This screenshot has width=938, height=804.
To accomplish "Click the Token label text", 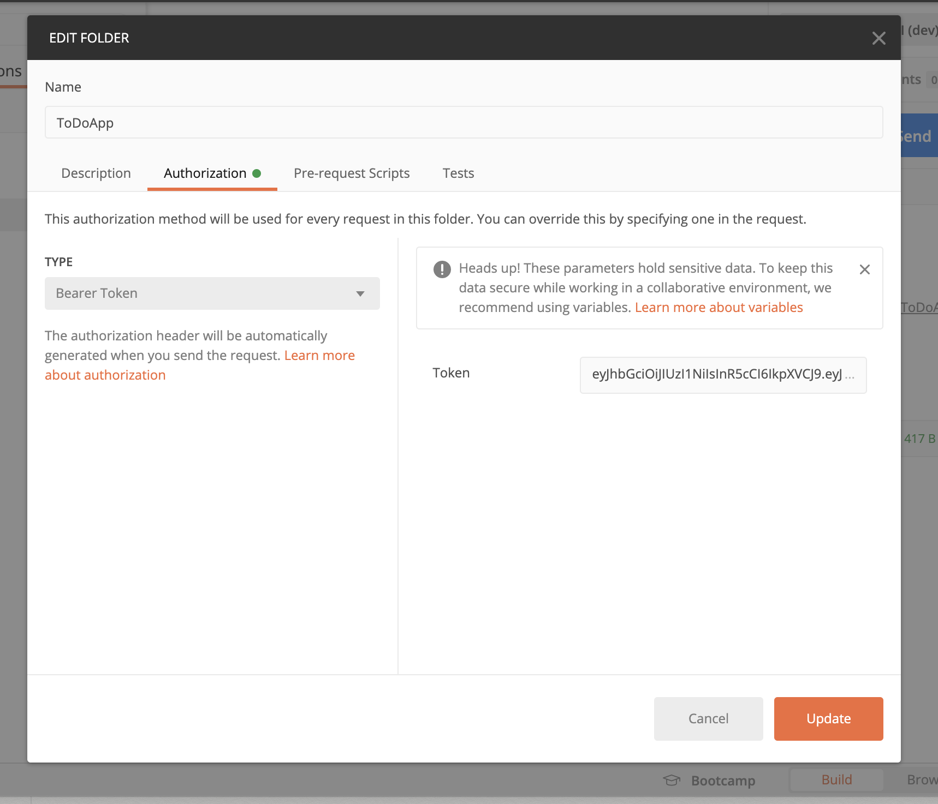I will (451, 373).
